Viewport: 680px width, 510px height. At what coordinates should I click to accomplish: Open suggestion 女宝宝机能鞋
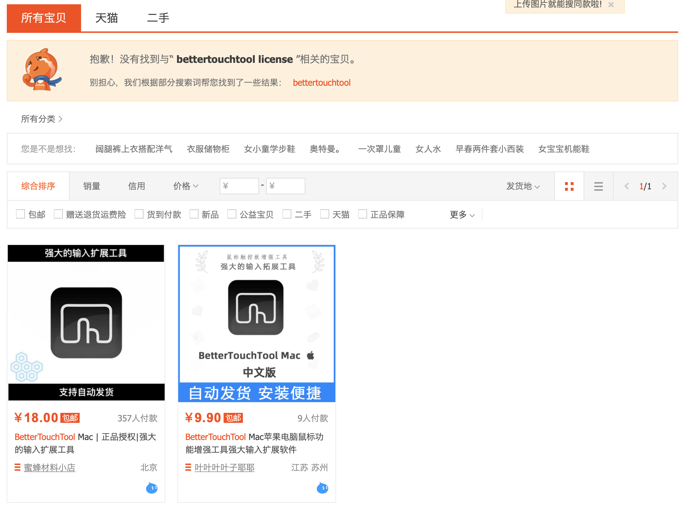click(564, 149)
